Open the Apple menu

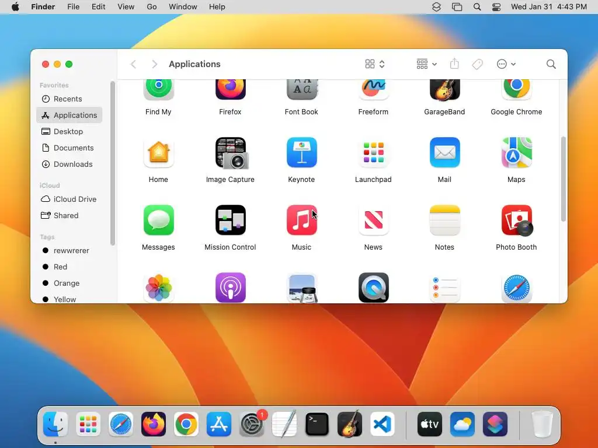(x=15, y=7)
